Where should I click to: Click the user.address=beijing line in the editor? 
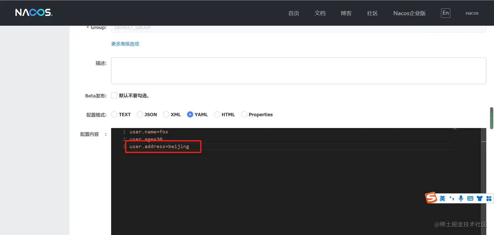pos(159,147)
